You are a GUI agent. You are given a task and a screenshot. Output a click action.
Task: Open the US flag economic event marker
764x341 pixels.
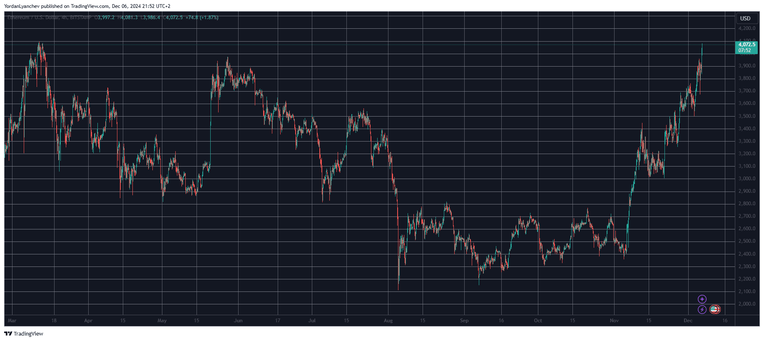pos(714,309)
